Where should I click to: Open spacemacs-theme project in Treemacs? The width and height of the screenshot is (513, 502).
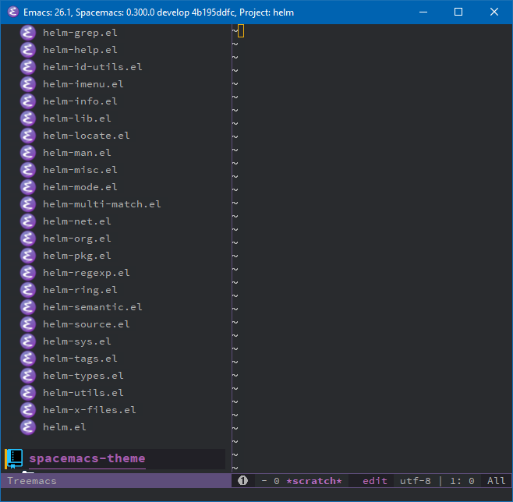click(x=87, y=458)
